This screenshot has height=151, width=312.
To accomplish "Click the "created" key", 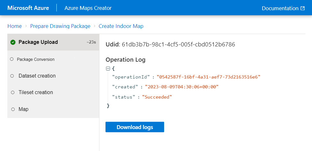I will [x=125, y=87].
